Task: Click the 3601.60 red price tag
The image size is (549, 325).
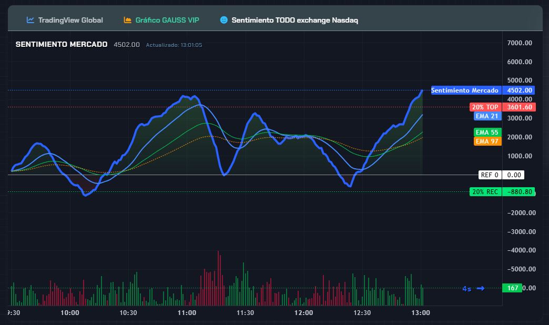Action: coord(519,107)
